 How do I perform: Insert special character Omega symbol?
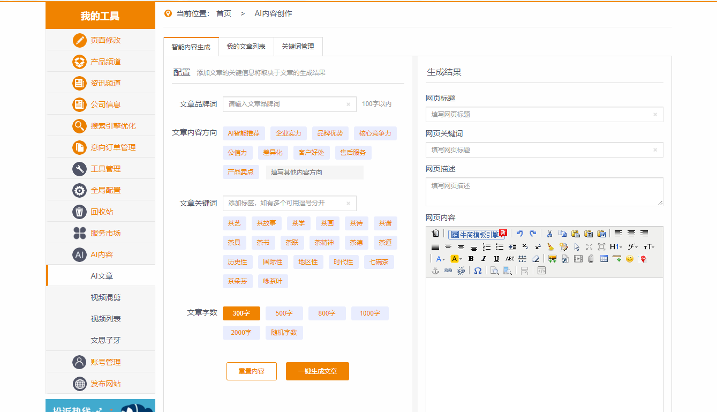tap(478, 271)
